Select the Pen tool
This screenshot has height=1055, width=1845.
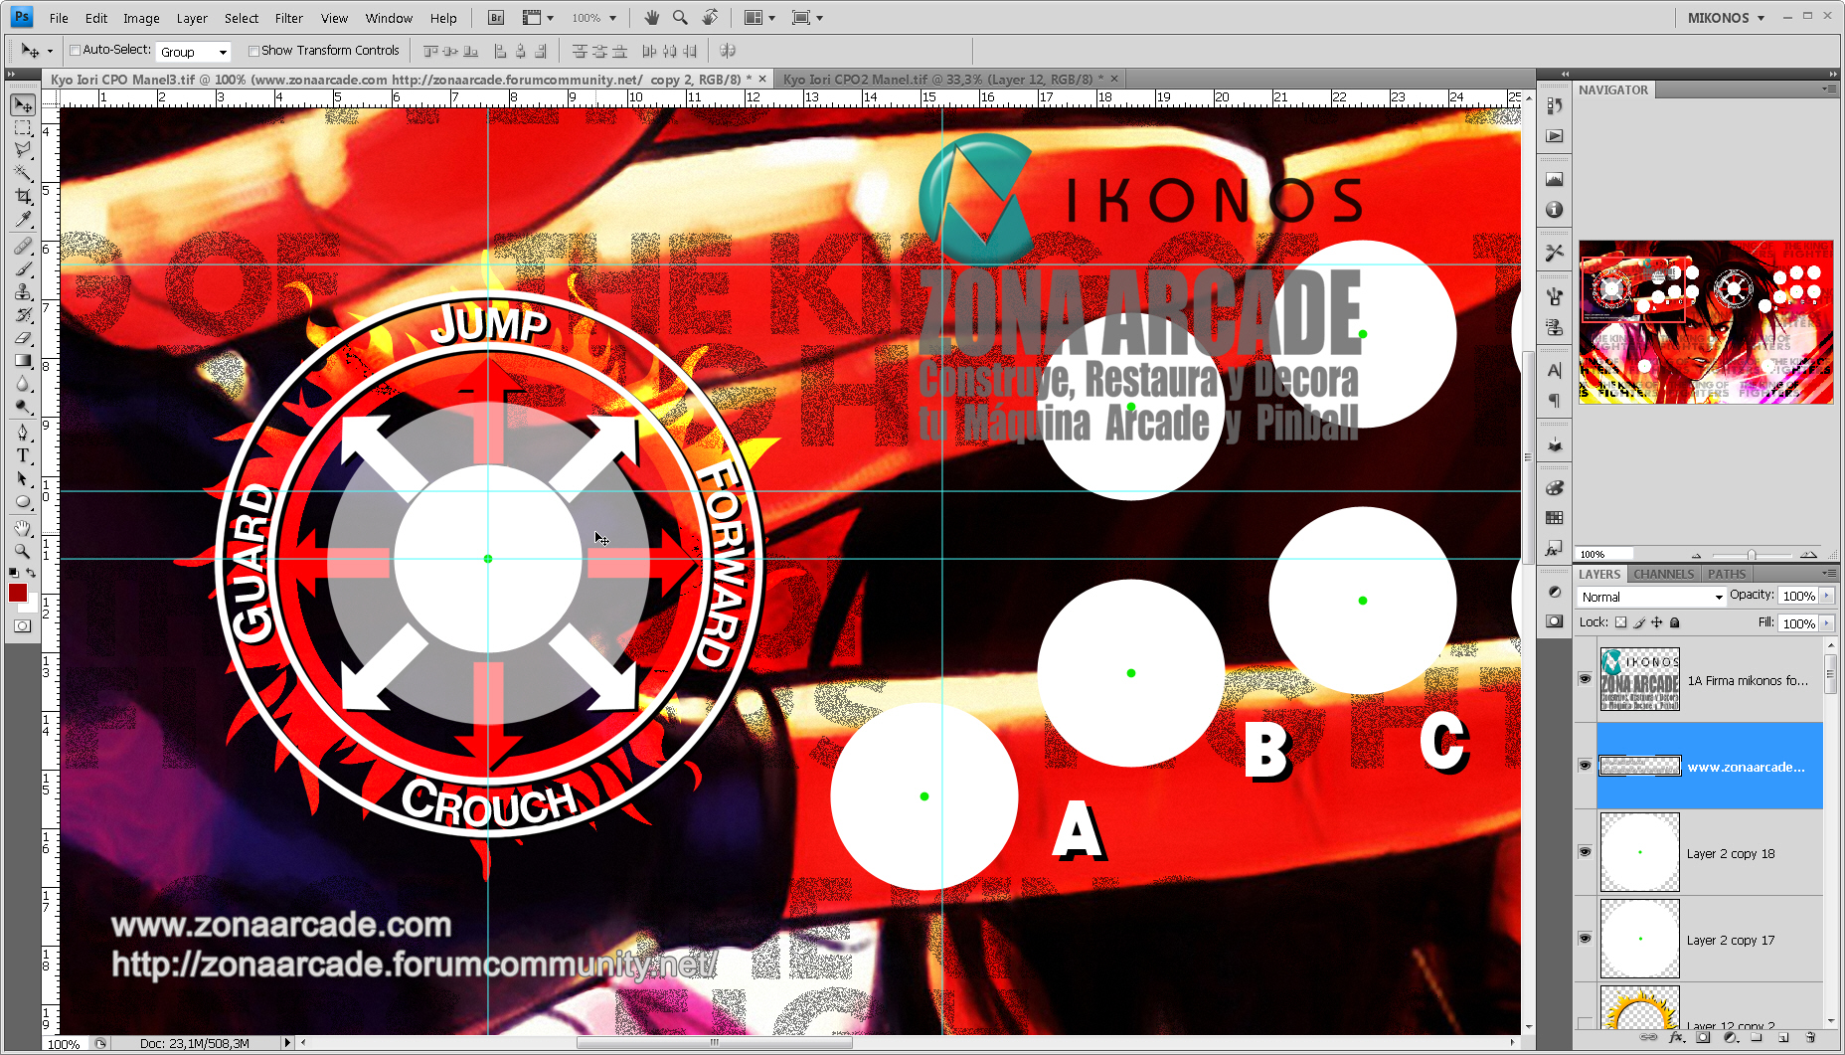23,433
